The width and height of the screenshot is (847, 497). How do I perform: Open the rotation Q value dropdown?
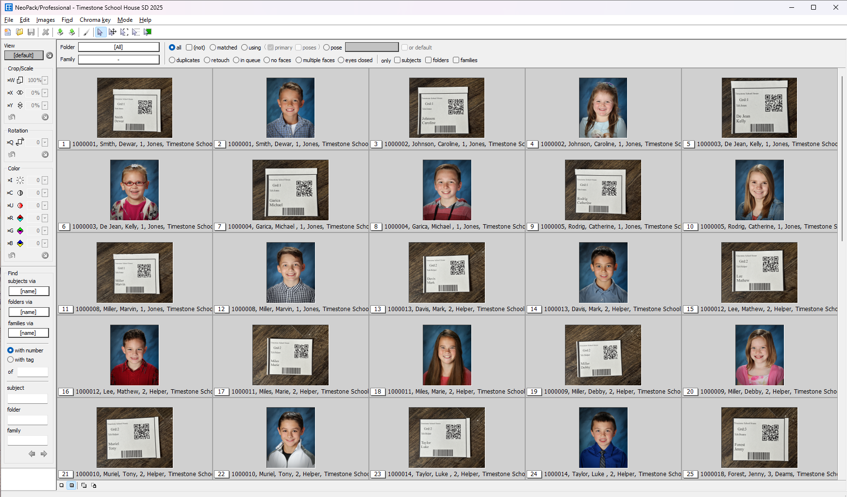click(45, 142)
